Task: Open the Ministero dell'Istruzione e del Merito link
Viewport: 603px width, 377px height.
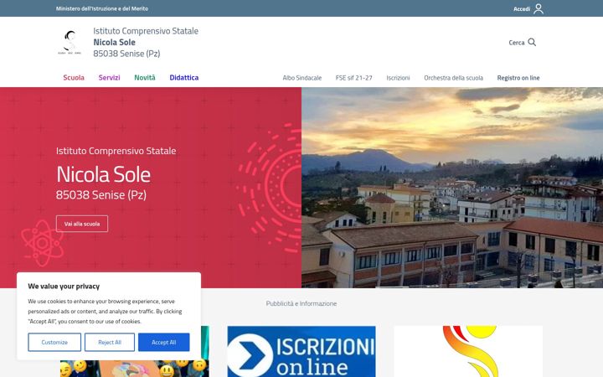Action: click(x=102, y=8)
